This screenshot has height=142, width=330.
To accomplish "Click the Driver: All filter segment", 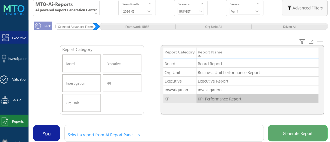I will (x=290, y=27).
